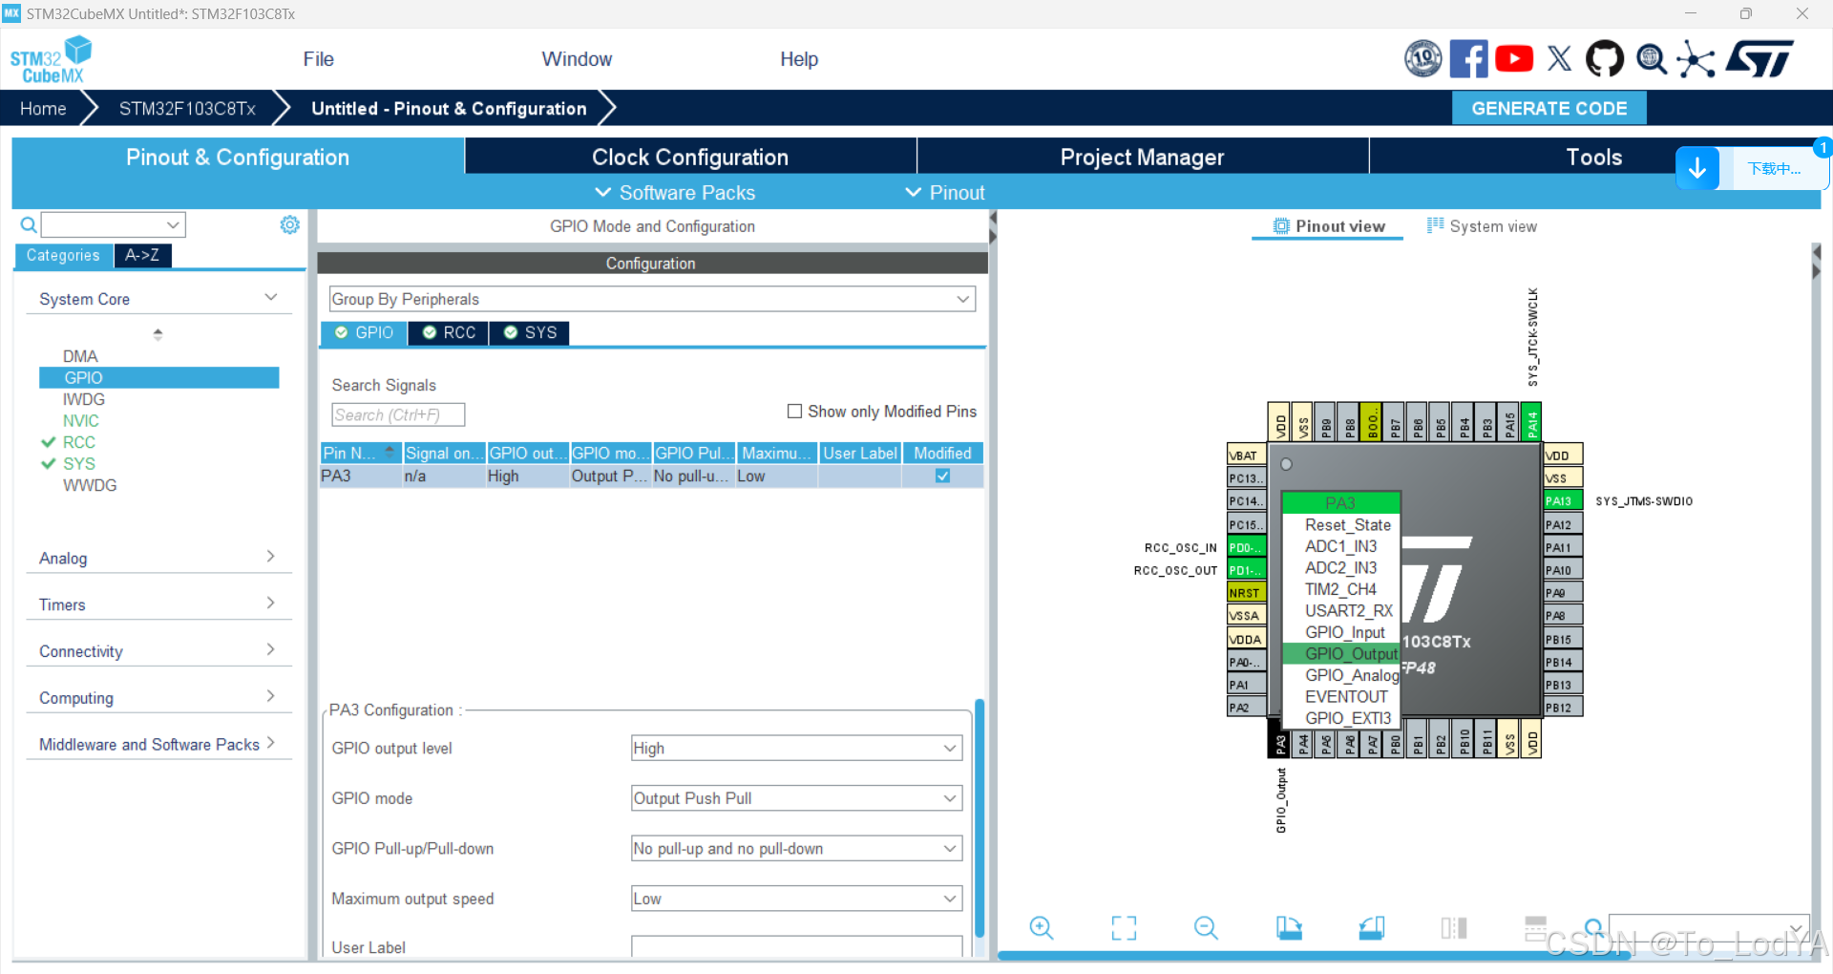Open the Help menu
Screen dimensions: 1833x974
[x=798, y=59]
